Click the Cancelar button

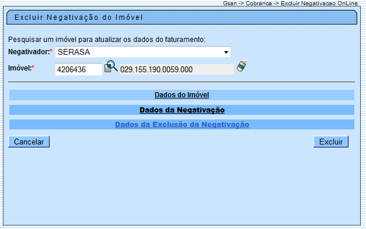(29, 142)
